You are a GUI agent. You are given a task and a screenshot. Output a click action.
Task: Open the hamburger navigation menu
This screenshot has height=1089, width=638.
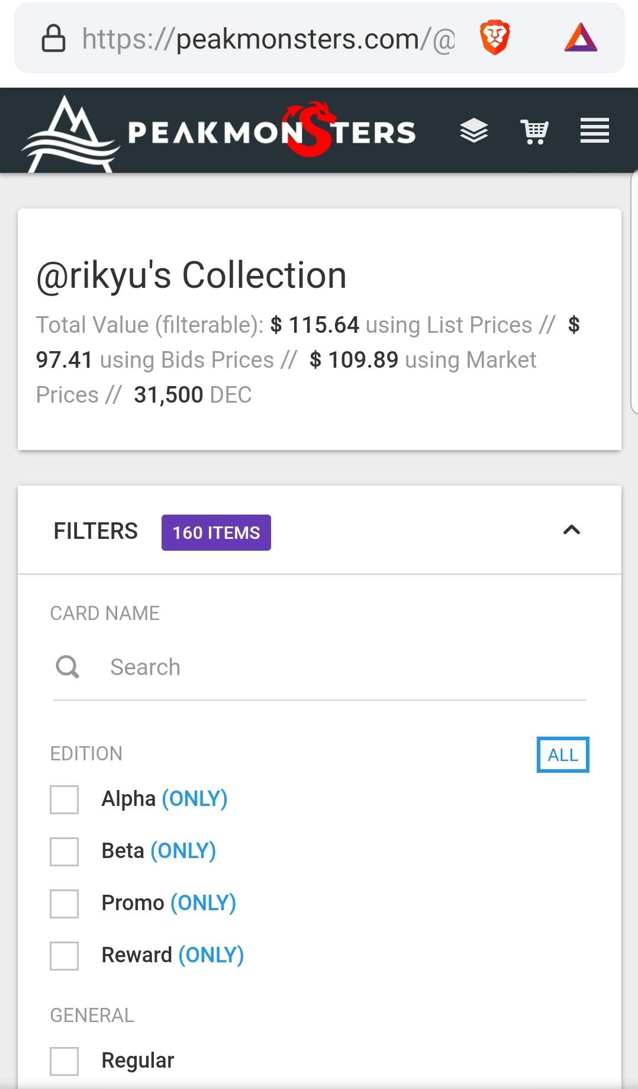(x=594, y=131)
